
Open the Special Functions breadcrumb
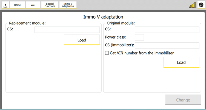50,5
